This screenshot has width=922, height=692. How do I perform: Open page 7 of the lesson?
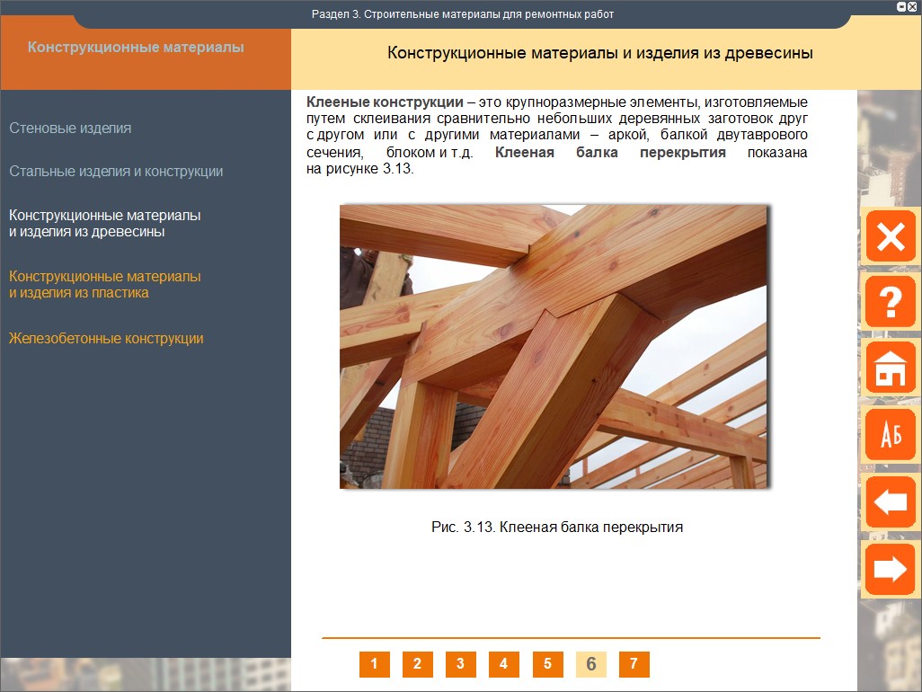click(634, 664)
